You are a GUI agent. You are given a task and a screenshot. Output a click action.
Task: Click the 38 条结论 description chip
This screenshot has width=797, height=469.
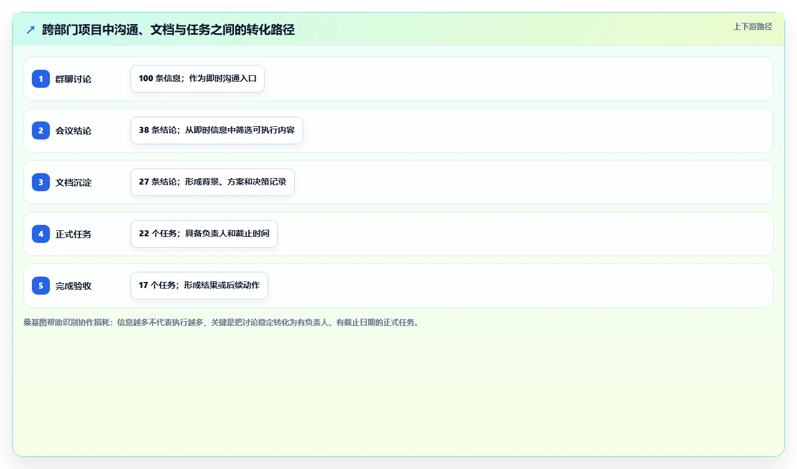pos(217,130)
